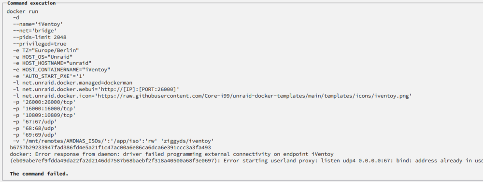The width and height of the screenshot is (483, 182).
Task: Click the '26000:26000/tcp' port mapping line
Action: pyautogui.click(x=44, y=102)
